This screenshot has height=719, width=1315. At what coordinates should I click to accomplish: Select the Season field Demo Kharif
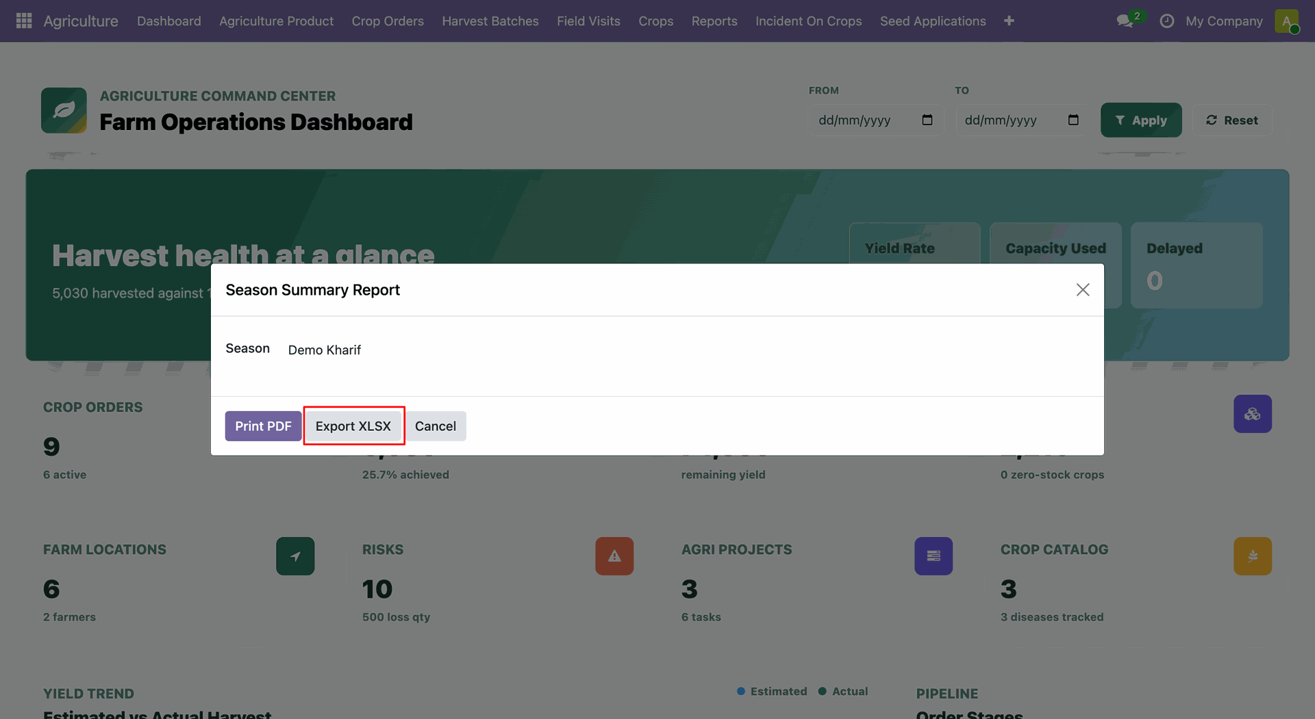point(325,350)
